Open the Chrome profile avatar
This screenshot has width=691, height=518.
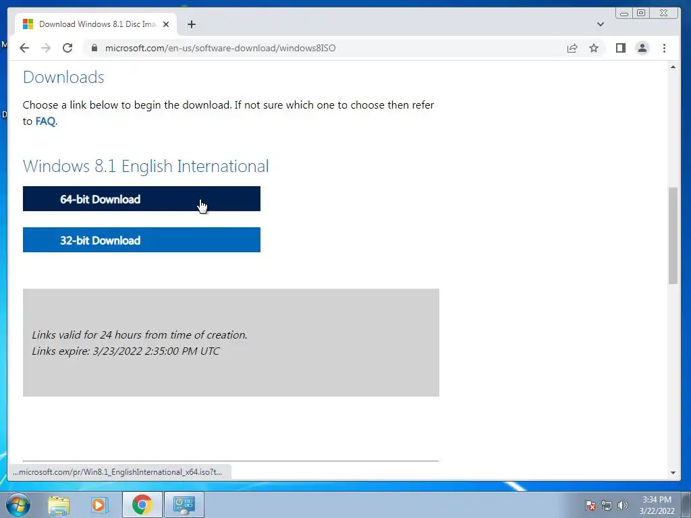[x=642, y=48]
